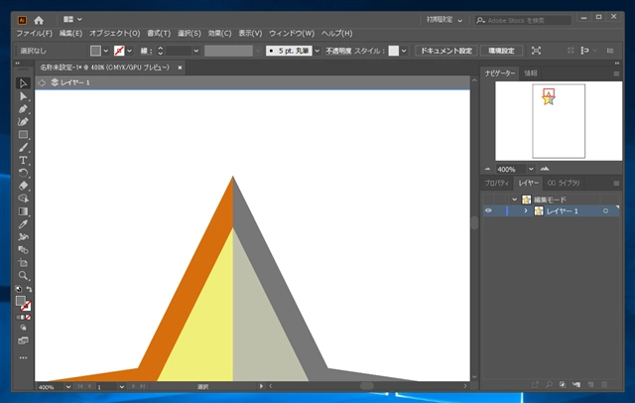635x403 pixels.
Task: Open the brush definition dropdown arrow
Action: [317, 51]
